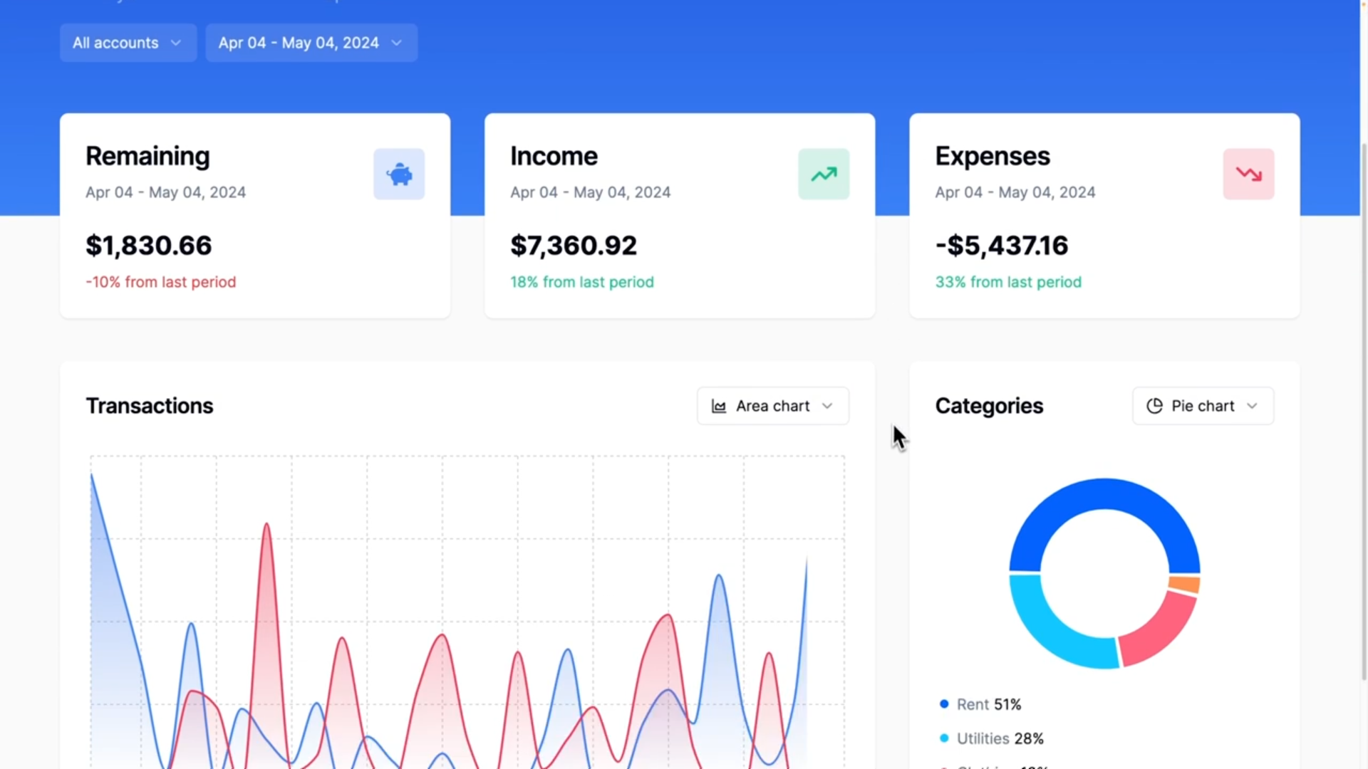Click the area chart icon in Transactions

click(719, 406)
